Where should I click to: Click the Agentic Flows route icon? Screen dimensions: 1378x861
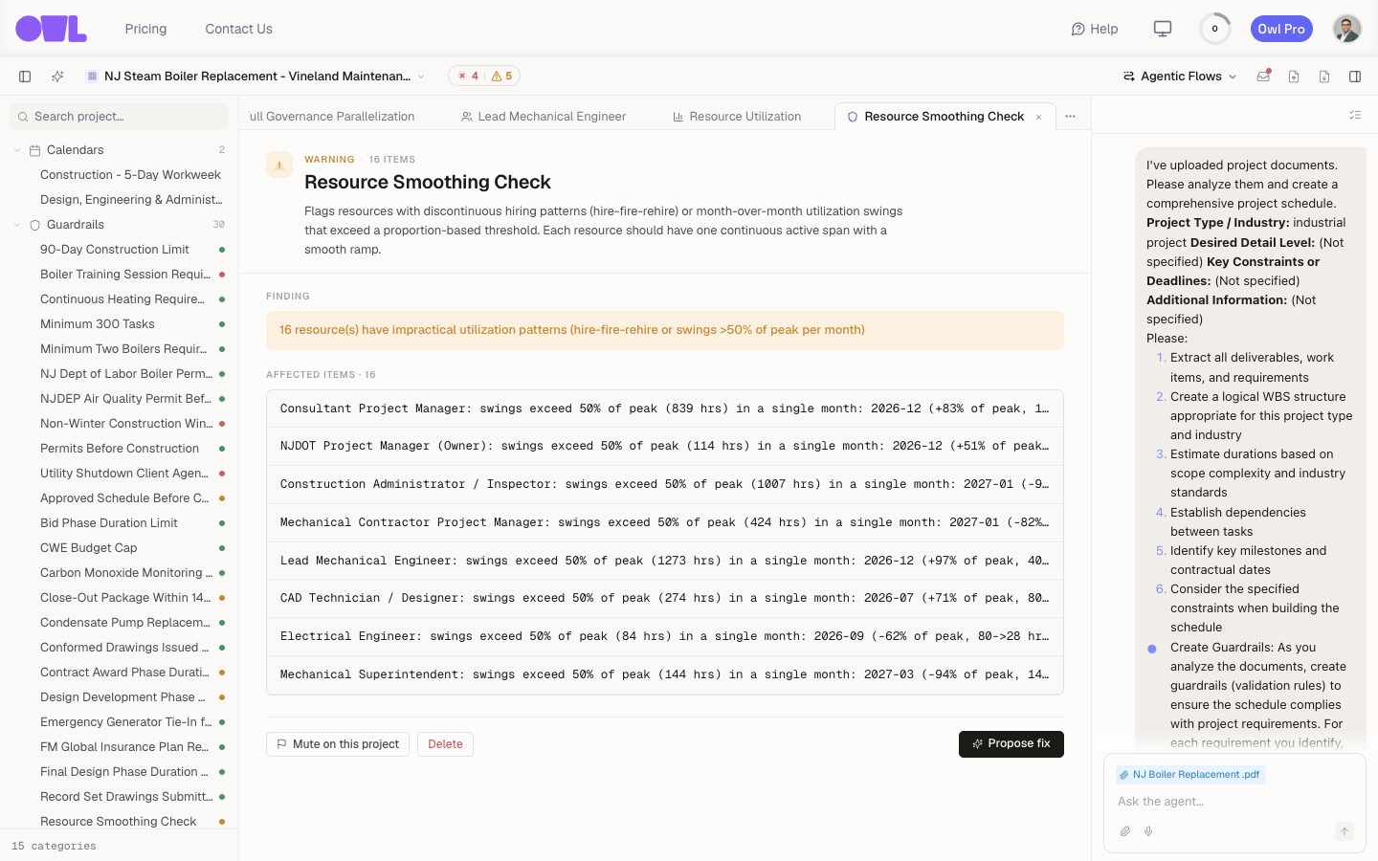click(x=1129, y=77)
